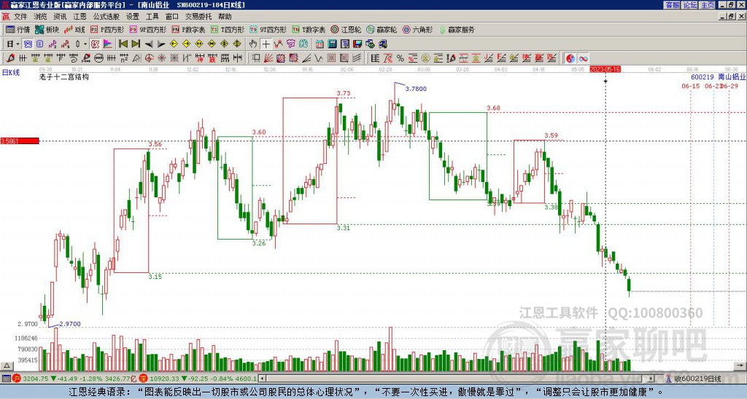Click the 3.7800 high price label
Viewport: 747px width, 399px height.
pyautogui.click(x=415, y=89)
